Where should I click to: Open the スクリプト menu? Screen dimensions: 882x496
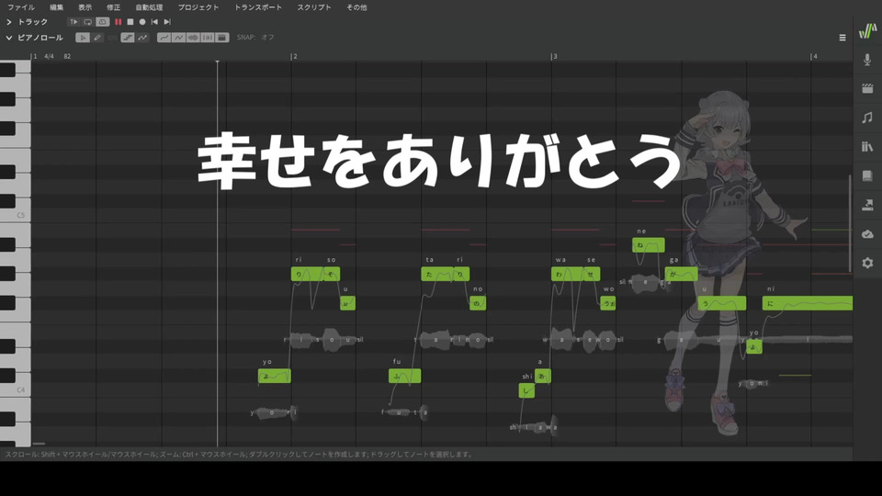pos(314,7)
